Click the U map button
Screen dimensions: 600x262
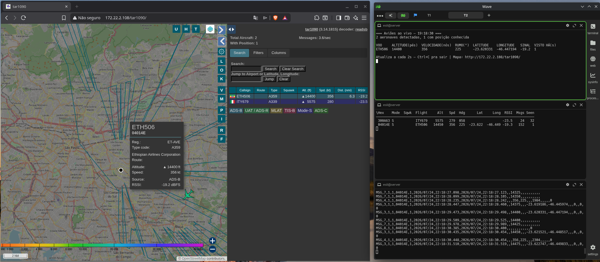coord(176,29)
